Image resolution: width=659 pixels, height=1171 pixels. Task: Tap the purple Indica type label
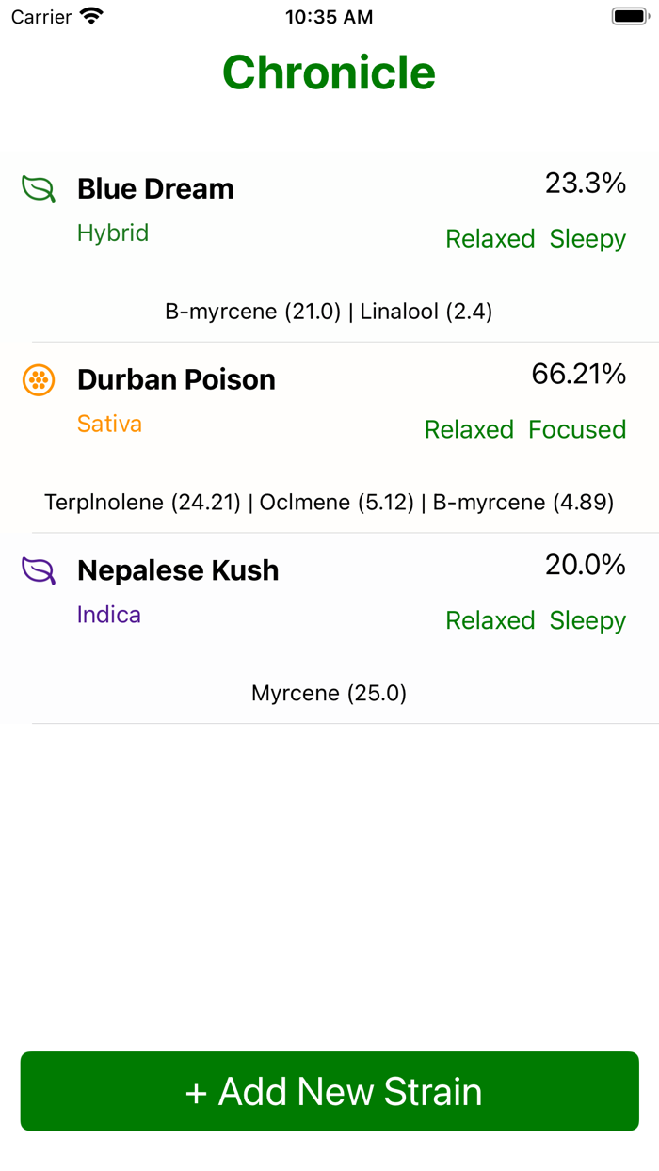click(109, 615)
